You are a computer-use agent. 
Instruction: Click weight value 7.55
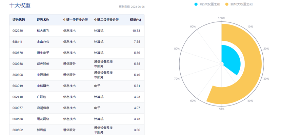tap(137, 42)
